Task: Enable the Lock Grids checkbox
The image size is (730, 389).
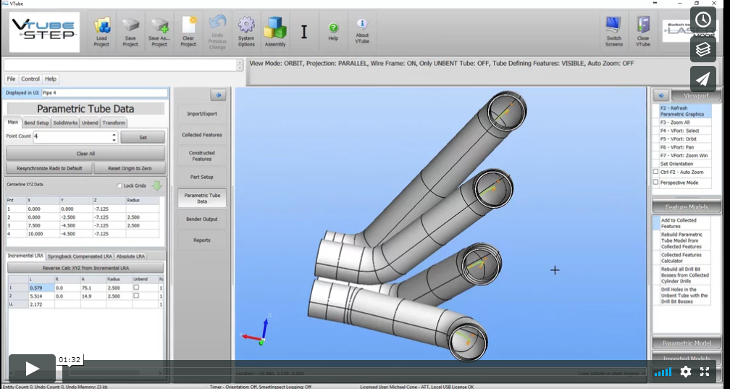Action: pos(120,185)
